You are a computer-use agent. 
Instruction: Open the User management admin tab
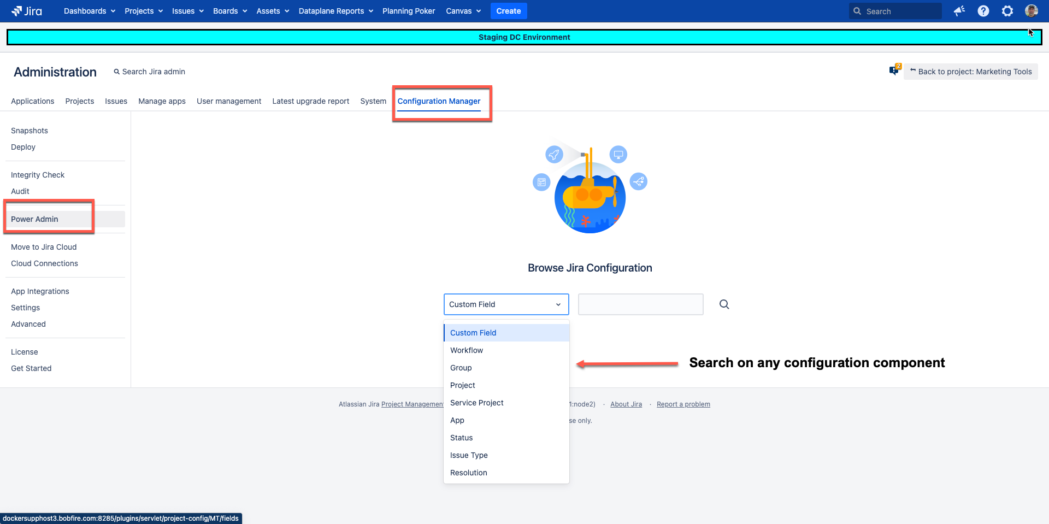click(x=229, y=101)
